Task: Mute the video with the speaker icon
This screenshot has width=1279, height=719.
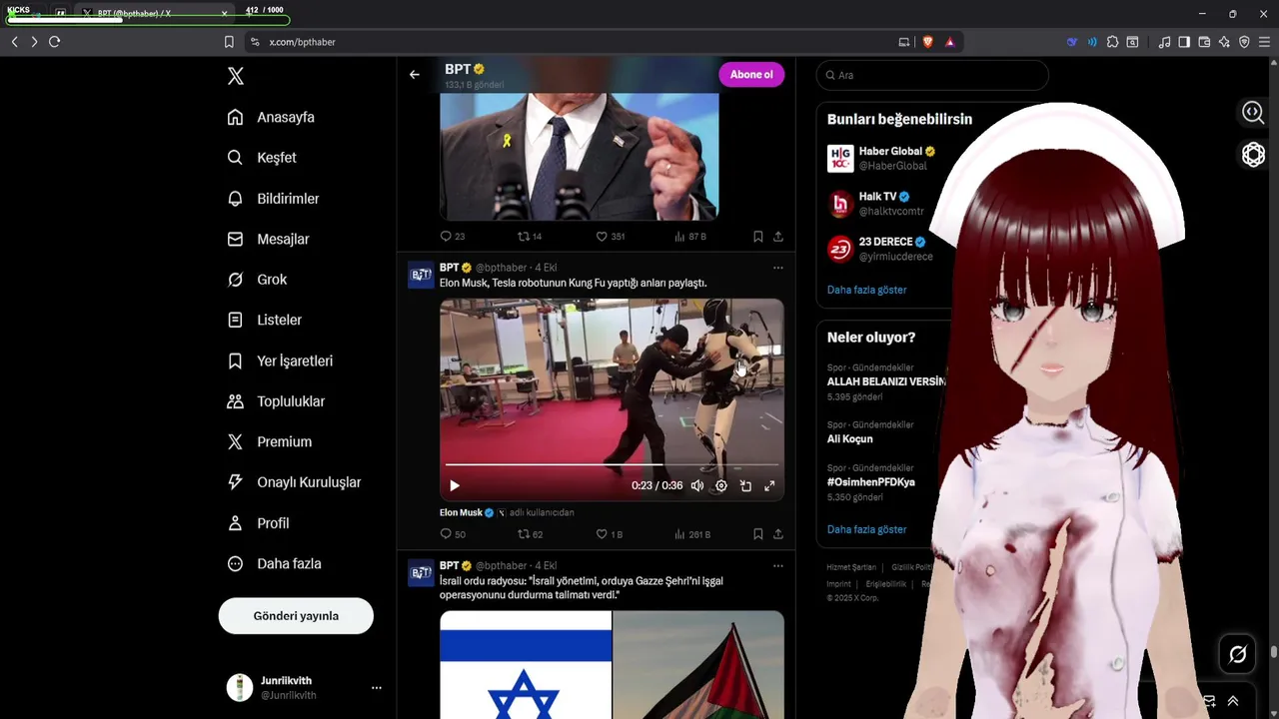Action: pos(697,486)
